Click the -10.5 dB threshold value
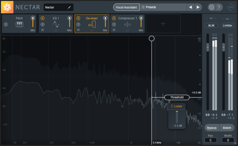Viewport: 238px width, 146px height. tap(196, 93)
